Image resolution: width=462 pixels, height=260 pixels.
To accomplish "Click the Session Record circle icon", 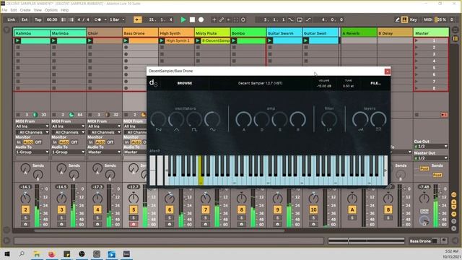I will 243,19.
